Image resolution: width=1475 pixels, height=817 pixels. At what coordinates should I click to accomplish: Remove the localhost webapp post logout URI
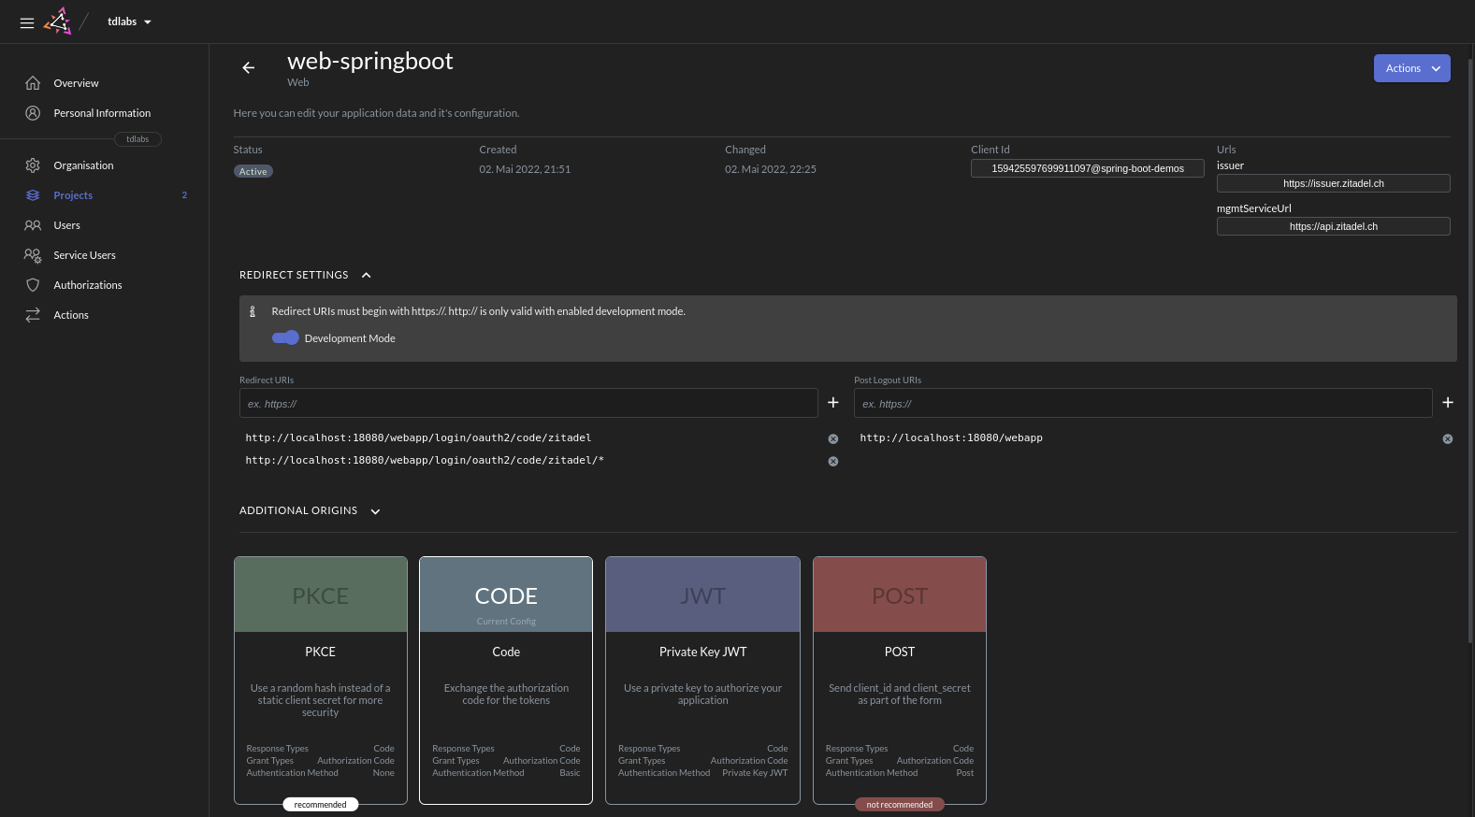(1448, 438)
